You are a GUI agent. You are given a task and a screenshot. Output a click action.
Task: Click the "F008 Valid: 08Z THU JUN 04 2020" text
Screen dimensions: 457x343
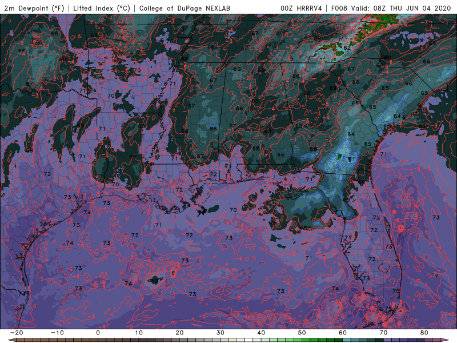pyautogui.click(x=391, y=8)
